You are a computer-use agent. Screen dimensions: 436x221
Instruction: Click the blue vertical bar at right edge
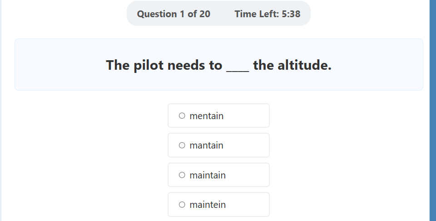pos(432,110)
